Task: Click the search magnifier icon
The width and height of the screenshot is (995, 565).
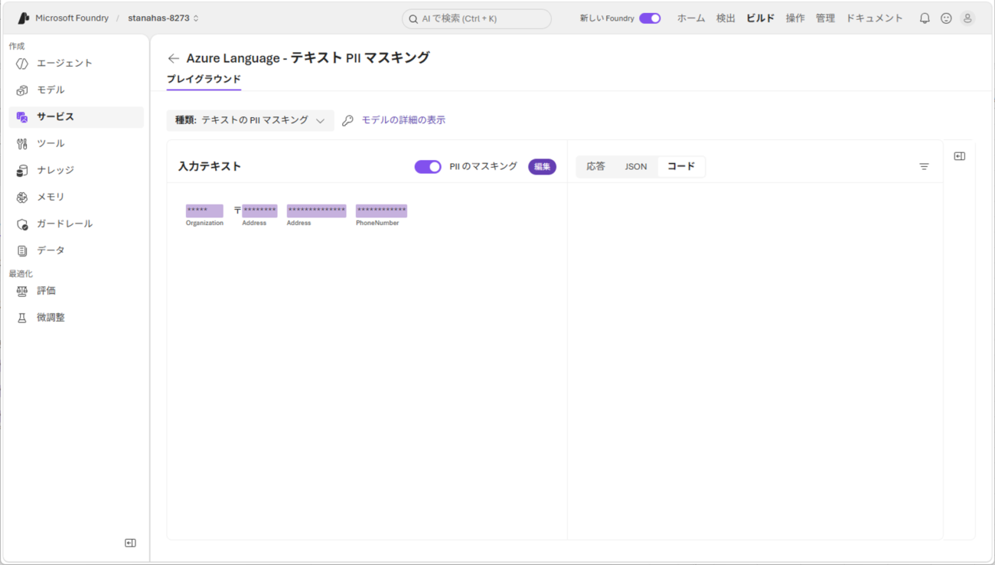Action: coord(413,19)
